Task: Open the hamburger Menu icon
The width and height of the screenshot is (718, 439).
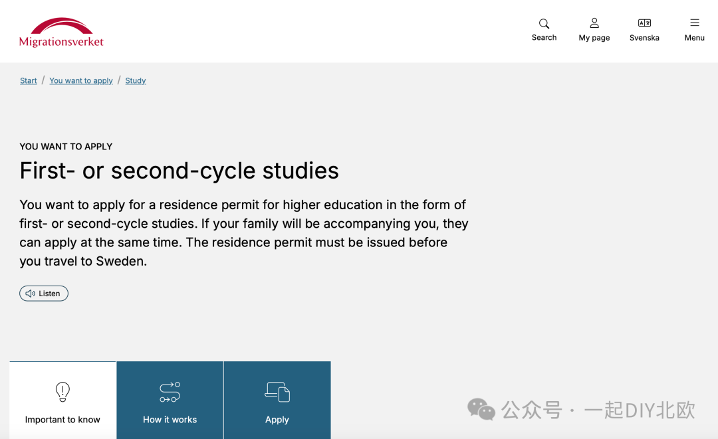Action: click(x=695, y=23)
